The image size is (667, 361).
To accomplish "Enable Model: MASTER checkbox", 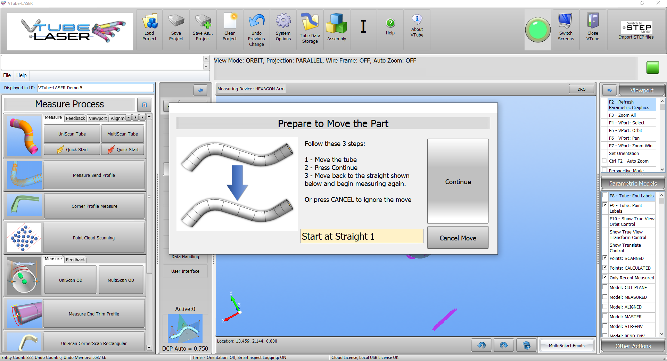I will pyautogui.click(x=605, y=316).
